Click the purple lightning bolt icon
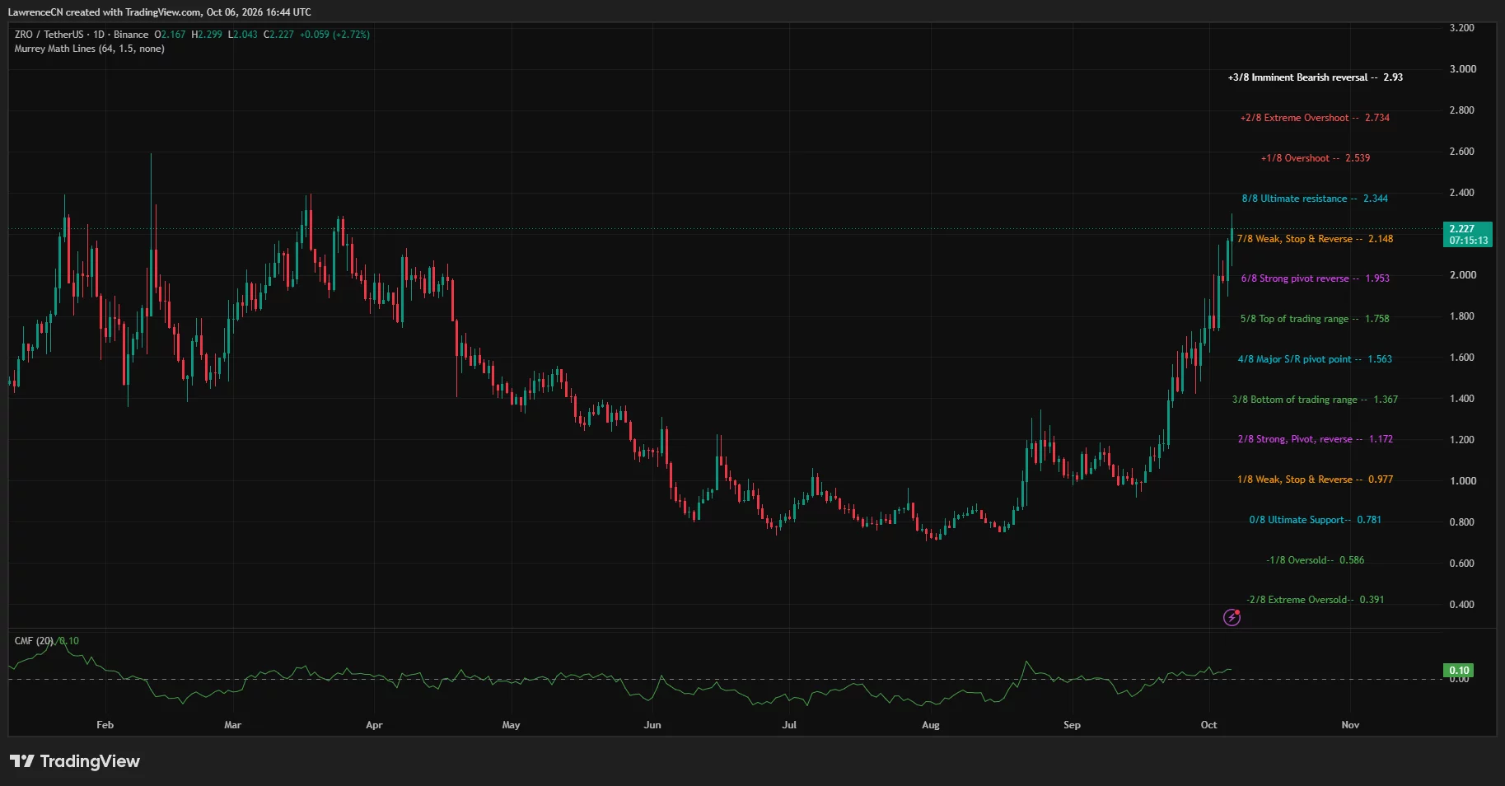Viewport: 1505px width, 786px height. point(1232,617)
